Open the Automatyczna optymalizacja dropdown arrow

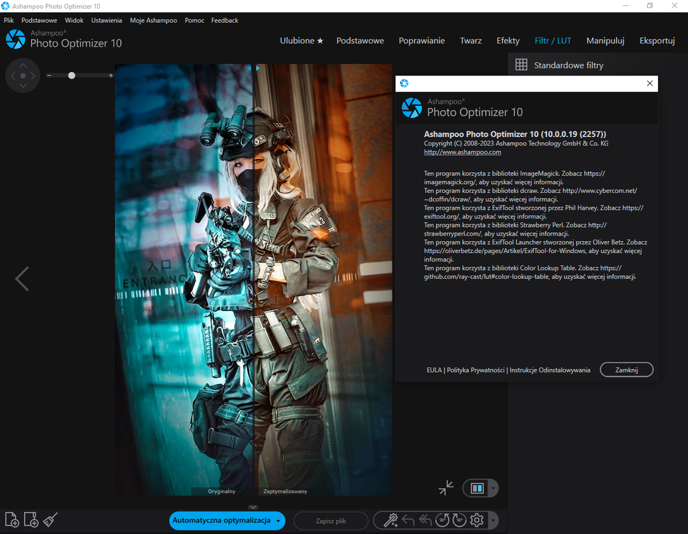(x=278, y=521)
